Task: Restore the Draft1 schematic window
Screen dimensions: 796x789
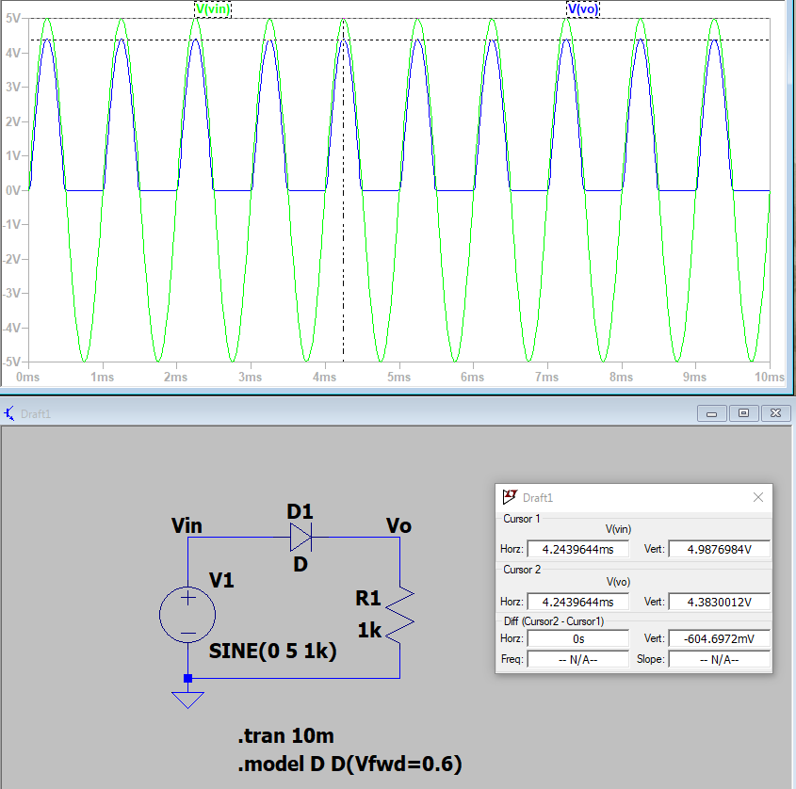Action: tap(744, 413)
